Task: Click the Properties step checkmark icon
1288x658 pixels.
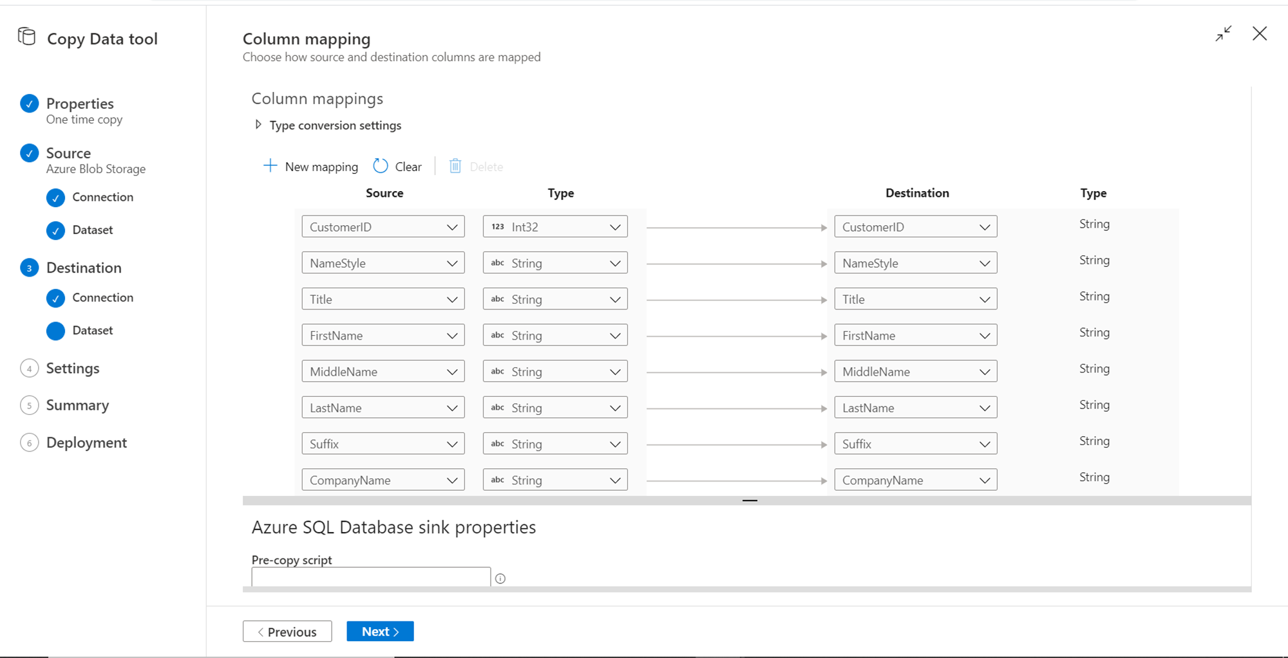Action: tap(30, 104)
